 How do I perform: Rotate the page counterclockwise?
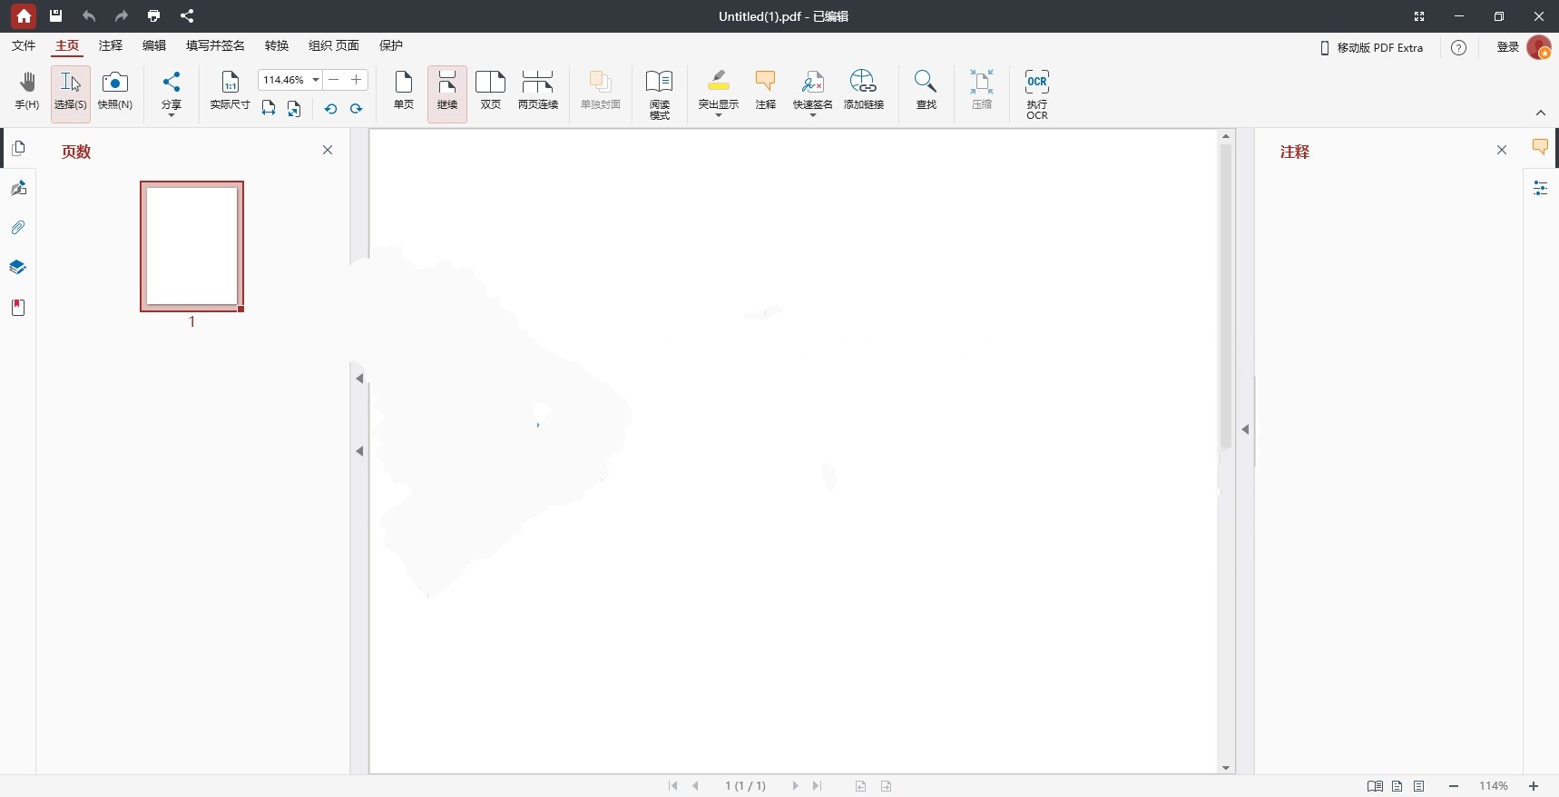(x=330, y=108)
